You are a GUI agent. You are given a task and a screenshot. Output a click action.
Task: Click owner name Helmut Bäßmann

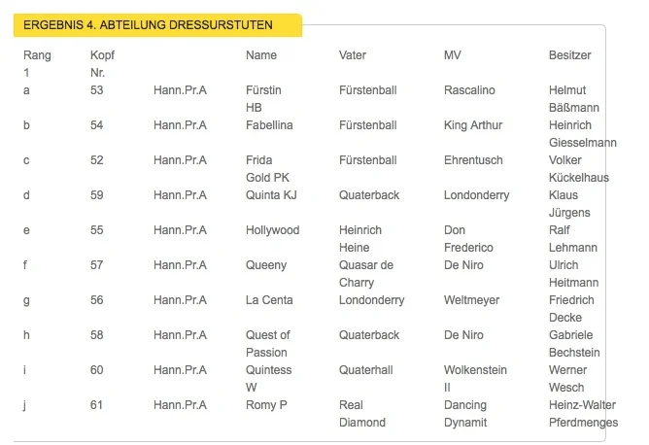point(573,99)
